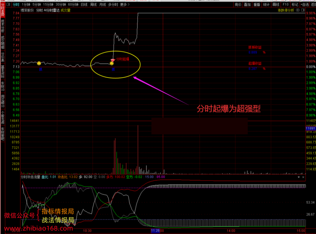Click the first smiley signal marker
The width and height of the screenshot is (316, 234).
point(39,63)
